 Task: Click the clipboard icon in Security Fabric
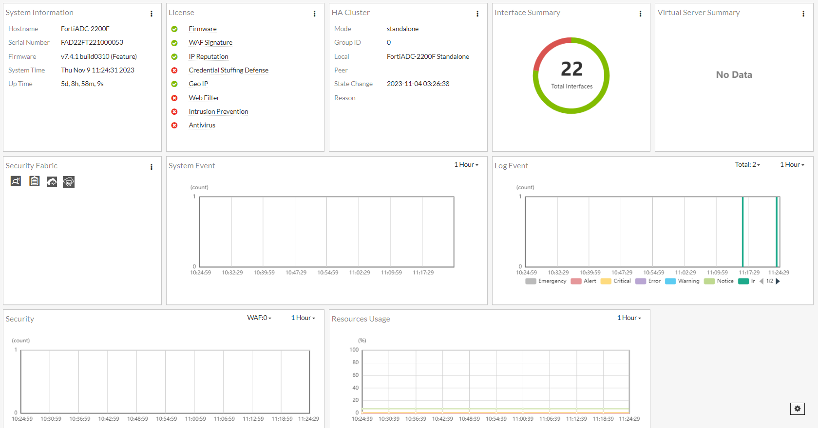34,181
